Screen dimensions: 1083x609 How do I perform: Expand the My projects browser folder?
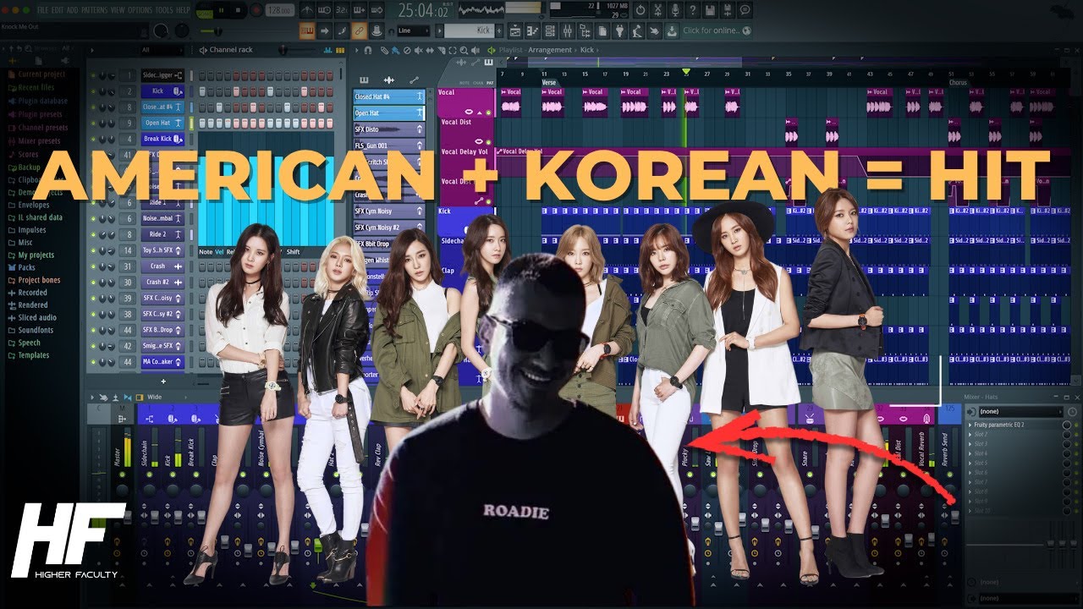point(30,255)
